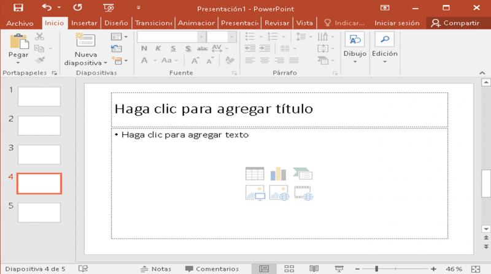Click the Save icon in title bar
The width and height of the screenshot is (491, 274).
[18, 8]
